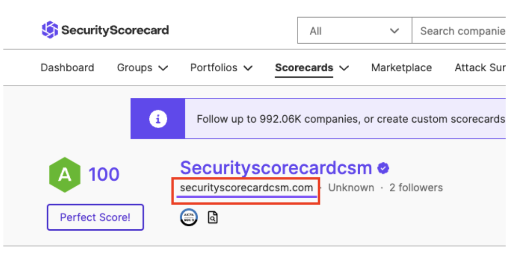Click the AICPA SOC 2 badge icon
The width and height of the screenshot is (510, 253).
189,218
